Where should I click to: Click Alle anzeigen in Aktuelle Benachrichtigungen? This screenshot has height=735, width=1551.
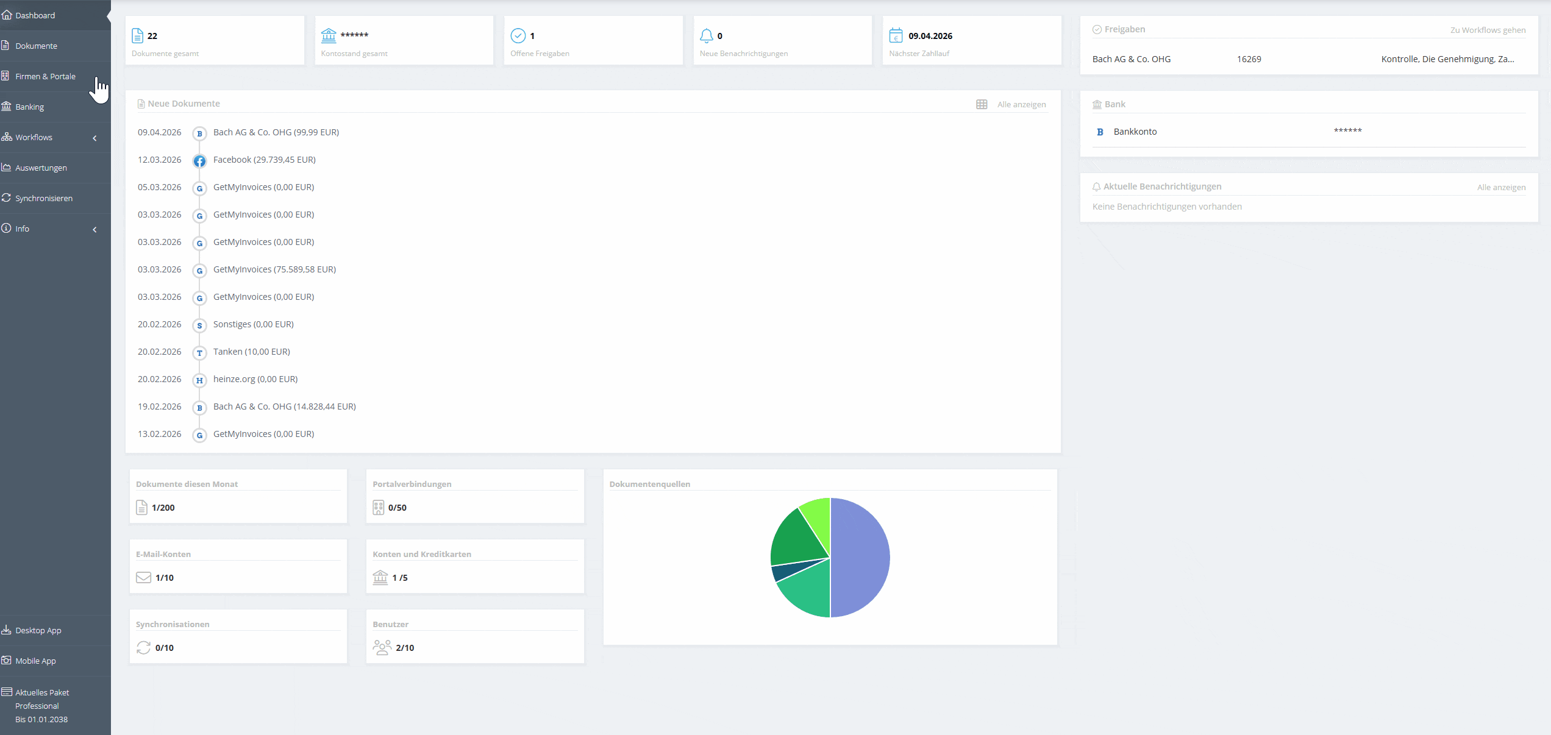point(1502,187)
